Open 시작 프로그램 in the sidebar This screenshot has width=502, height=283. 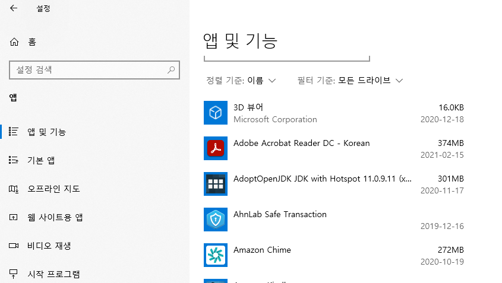[x=53, y=274]
